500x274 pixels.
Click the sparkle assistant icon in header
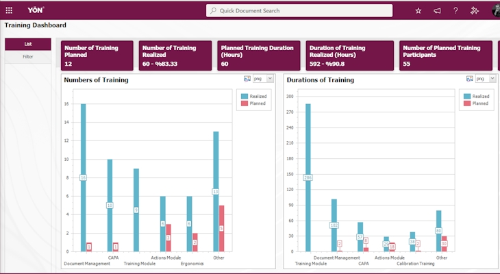(475, 11)
